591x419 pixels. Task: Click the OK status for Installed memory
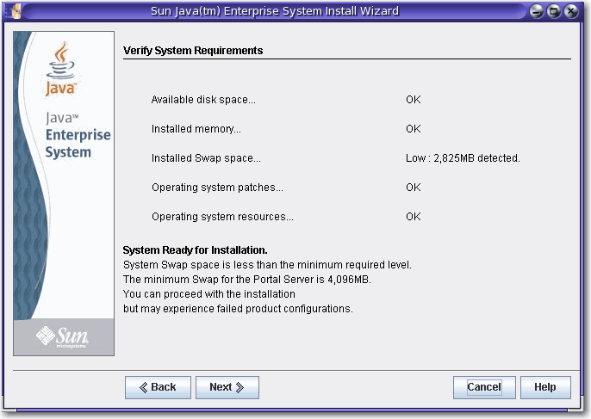click(414, 129)
